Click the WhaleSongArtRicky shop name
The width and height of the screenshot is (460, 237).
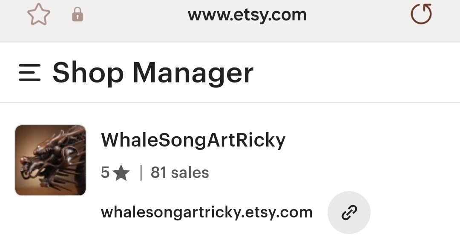193,140
